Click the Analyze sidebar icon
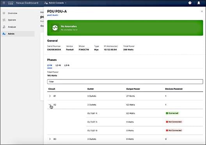This screenshot has width=206, height=145. pos(4,27)
